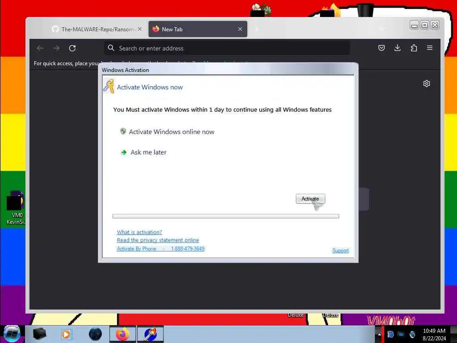This screenshot has height=343, width=457.
Task: Click the GitHub favicon on first tab
Action: tap(55, 29)
